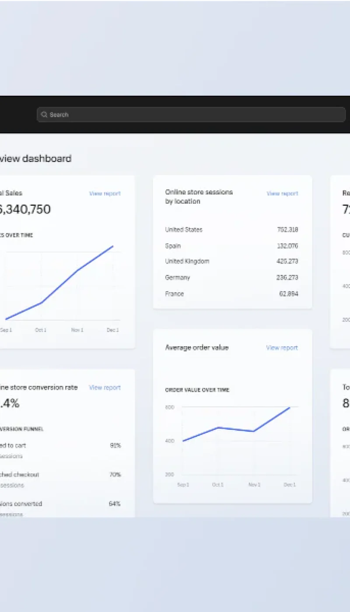Select the United Kingdom sessions row
Image resolution: width=350 pixels, height=612 pixels.
[231, 261]
